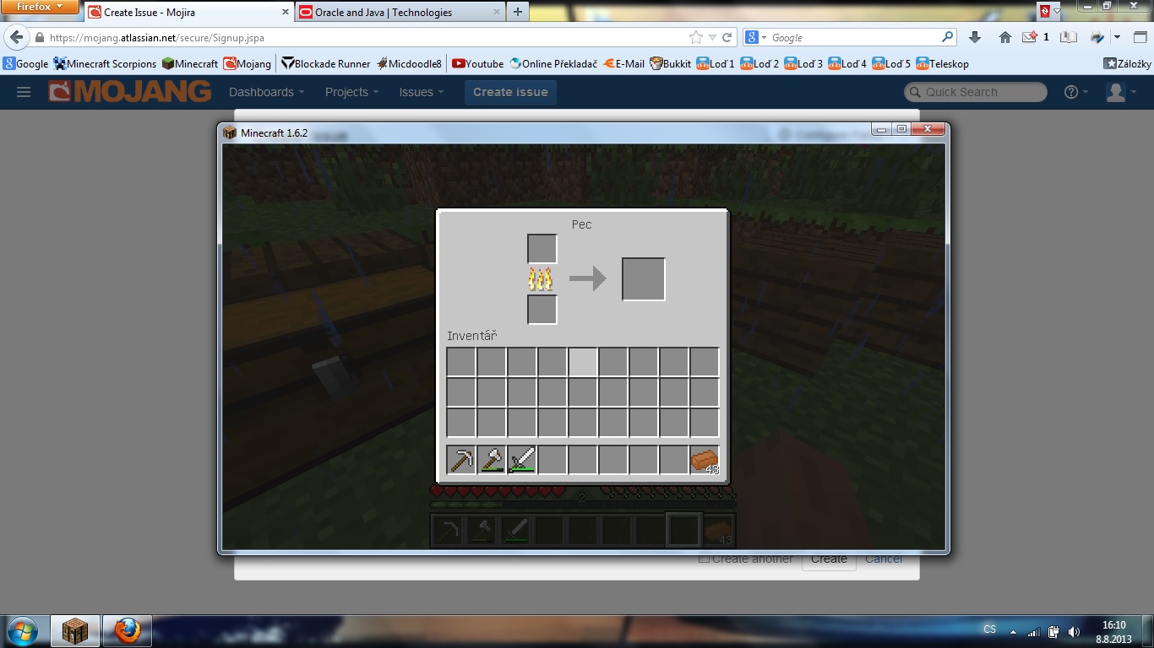Open the Blockade Runner bookmark
1154x648 pixels.
[x=326, y=63]
